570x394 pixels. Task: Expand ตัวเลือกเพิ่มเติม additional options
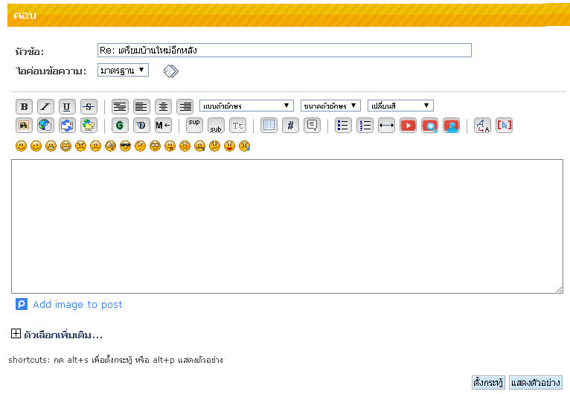tap(16, 333)
